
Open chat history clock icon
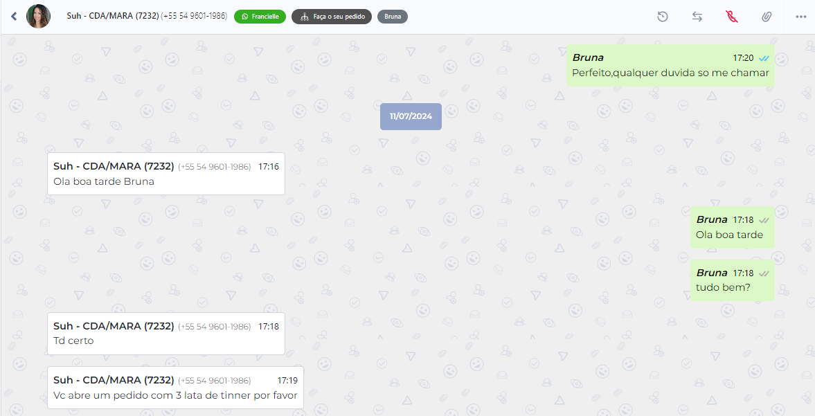(x=662, y=17)
